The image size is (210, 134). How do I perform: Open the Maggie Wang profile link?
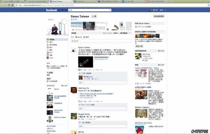point(84,114)
